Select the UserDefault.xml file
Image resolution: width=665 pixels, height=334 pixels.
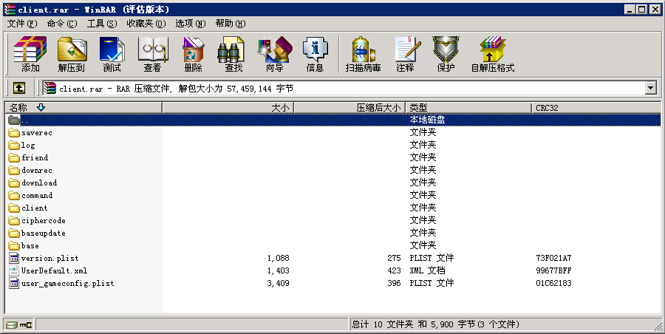(55, 270)
